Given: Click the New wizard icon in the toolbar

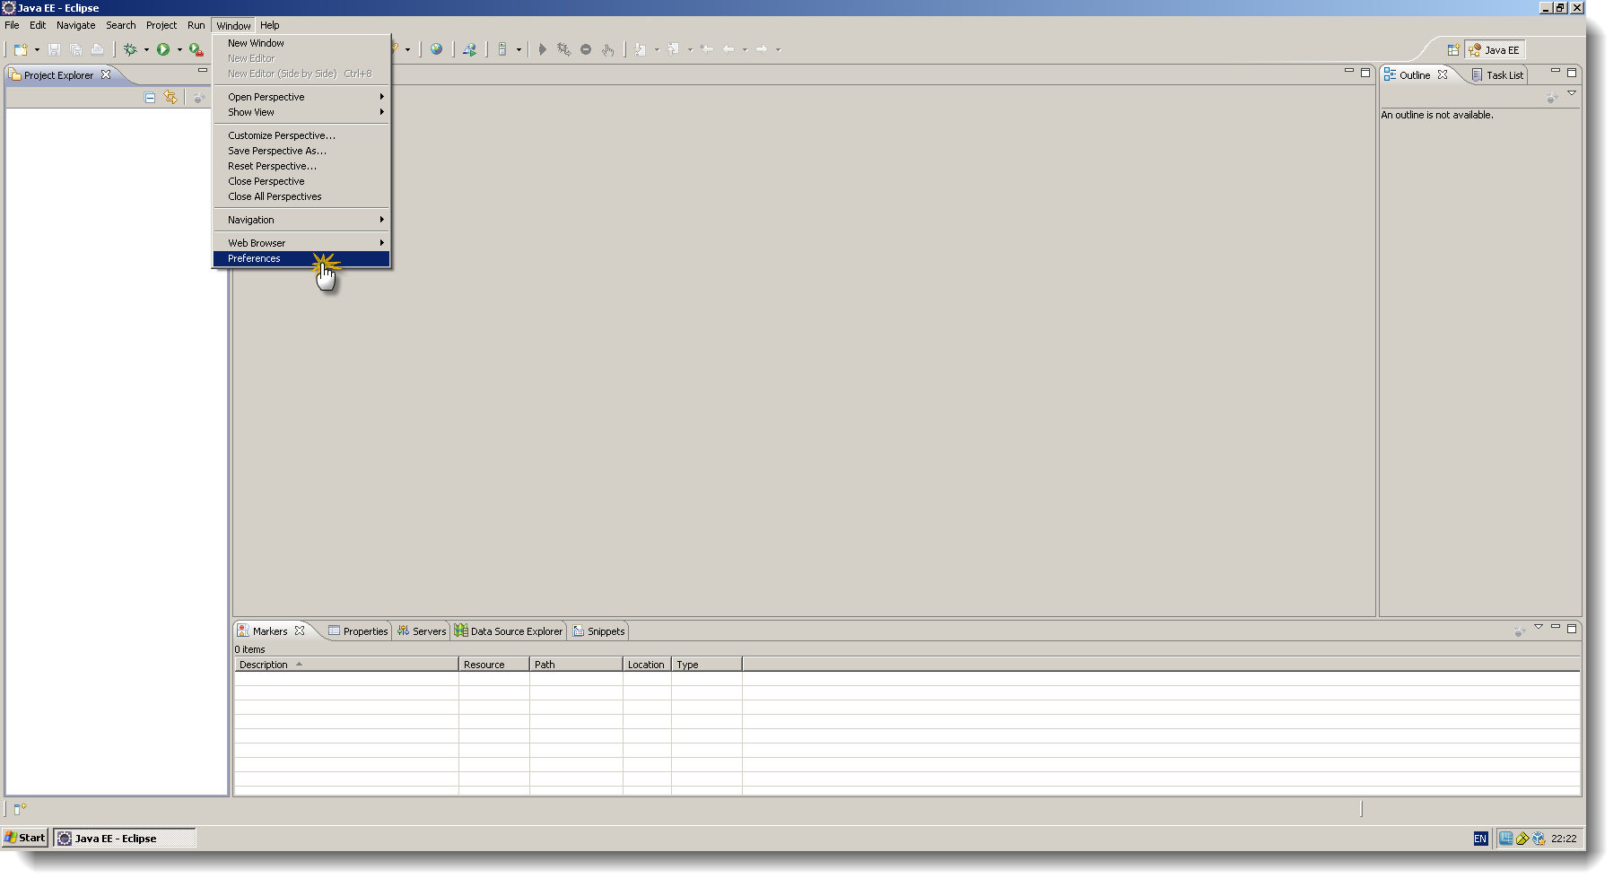Looking at the screenshot, I should pos(20,49).
